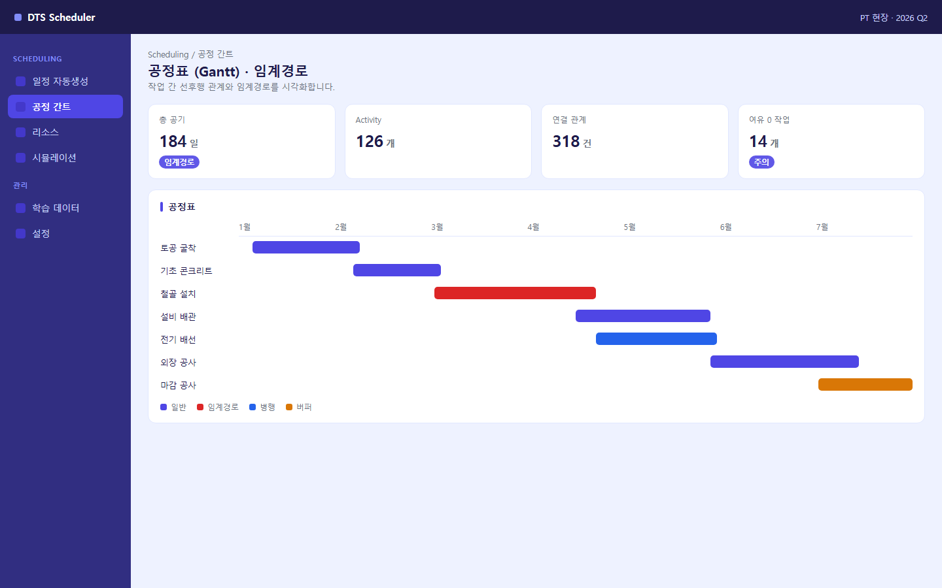942x588 pixels.
Task: Select the 설비 배관 Gantt bar
Action: click(x=643, y=316)
